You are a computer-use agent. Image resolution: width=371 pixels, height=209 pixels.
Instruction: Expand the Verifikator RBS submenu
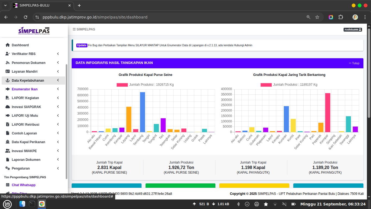pos(58,54)
